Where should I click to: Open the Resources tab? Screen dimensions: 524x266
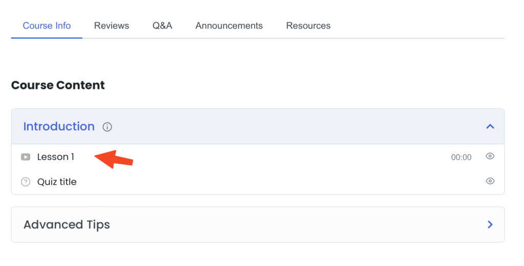pyautogui.click(x=308, y=26)
